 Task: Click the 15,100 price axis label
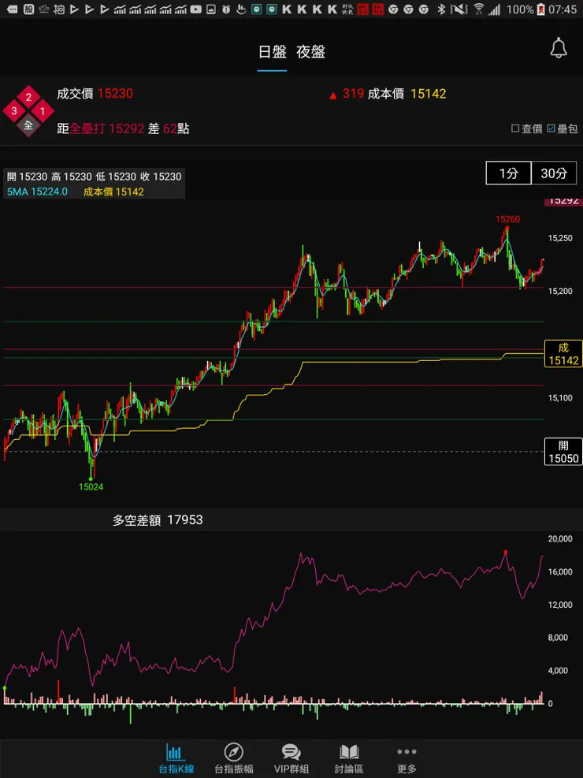(559, 398)
